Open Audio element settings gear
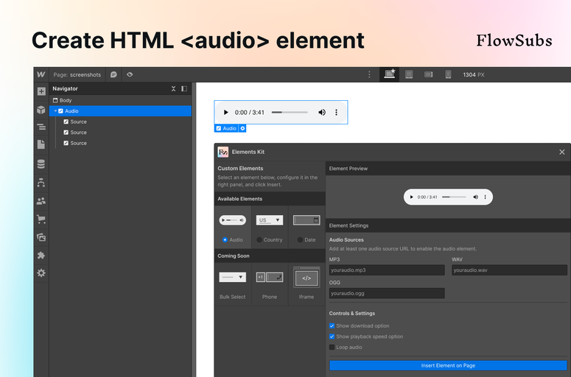571x377 pixels. (242, 128)
